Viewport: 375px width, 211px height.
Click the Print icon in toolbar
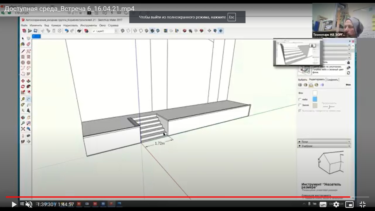point(79,31)
